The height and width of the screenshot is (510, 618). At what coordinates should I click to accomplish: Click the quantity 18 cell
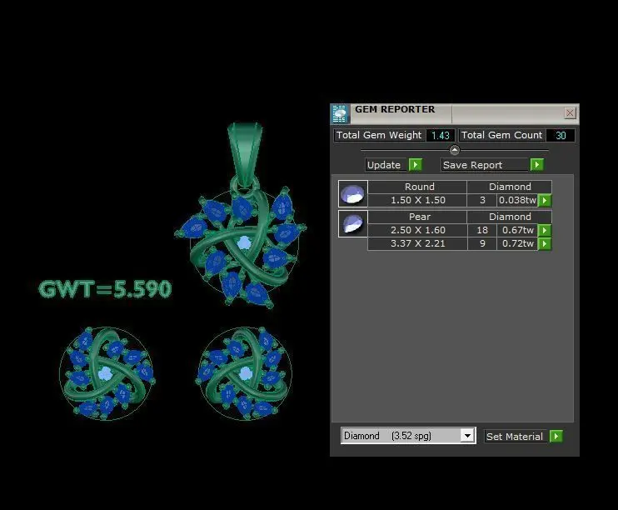(x=482, y=230)
